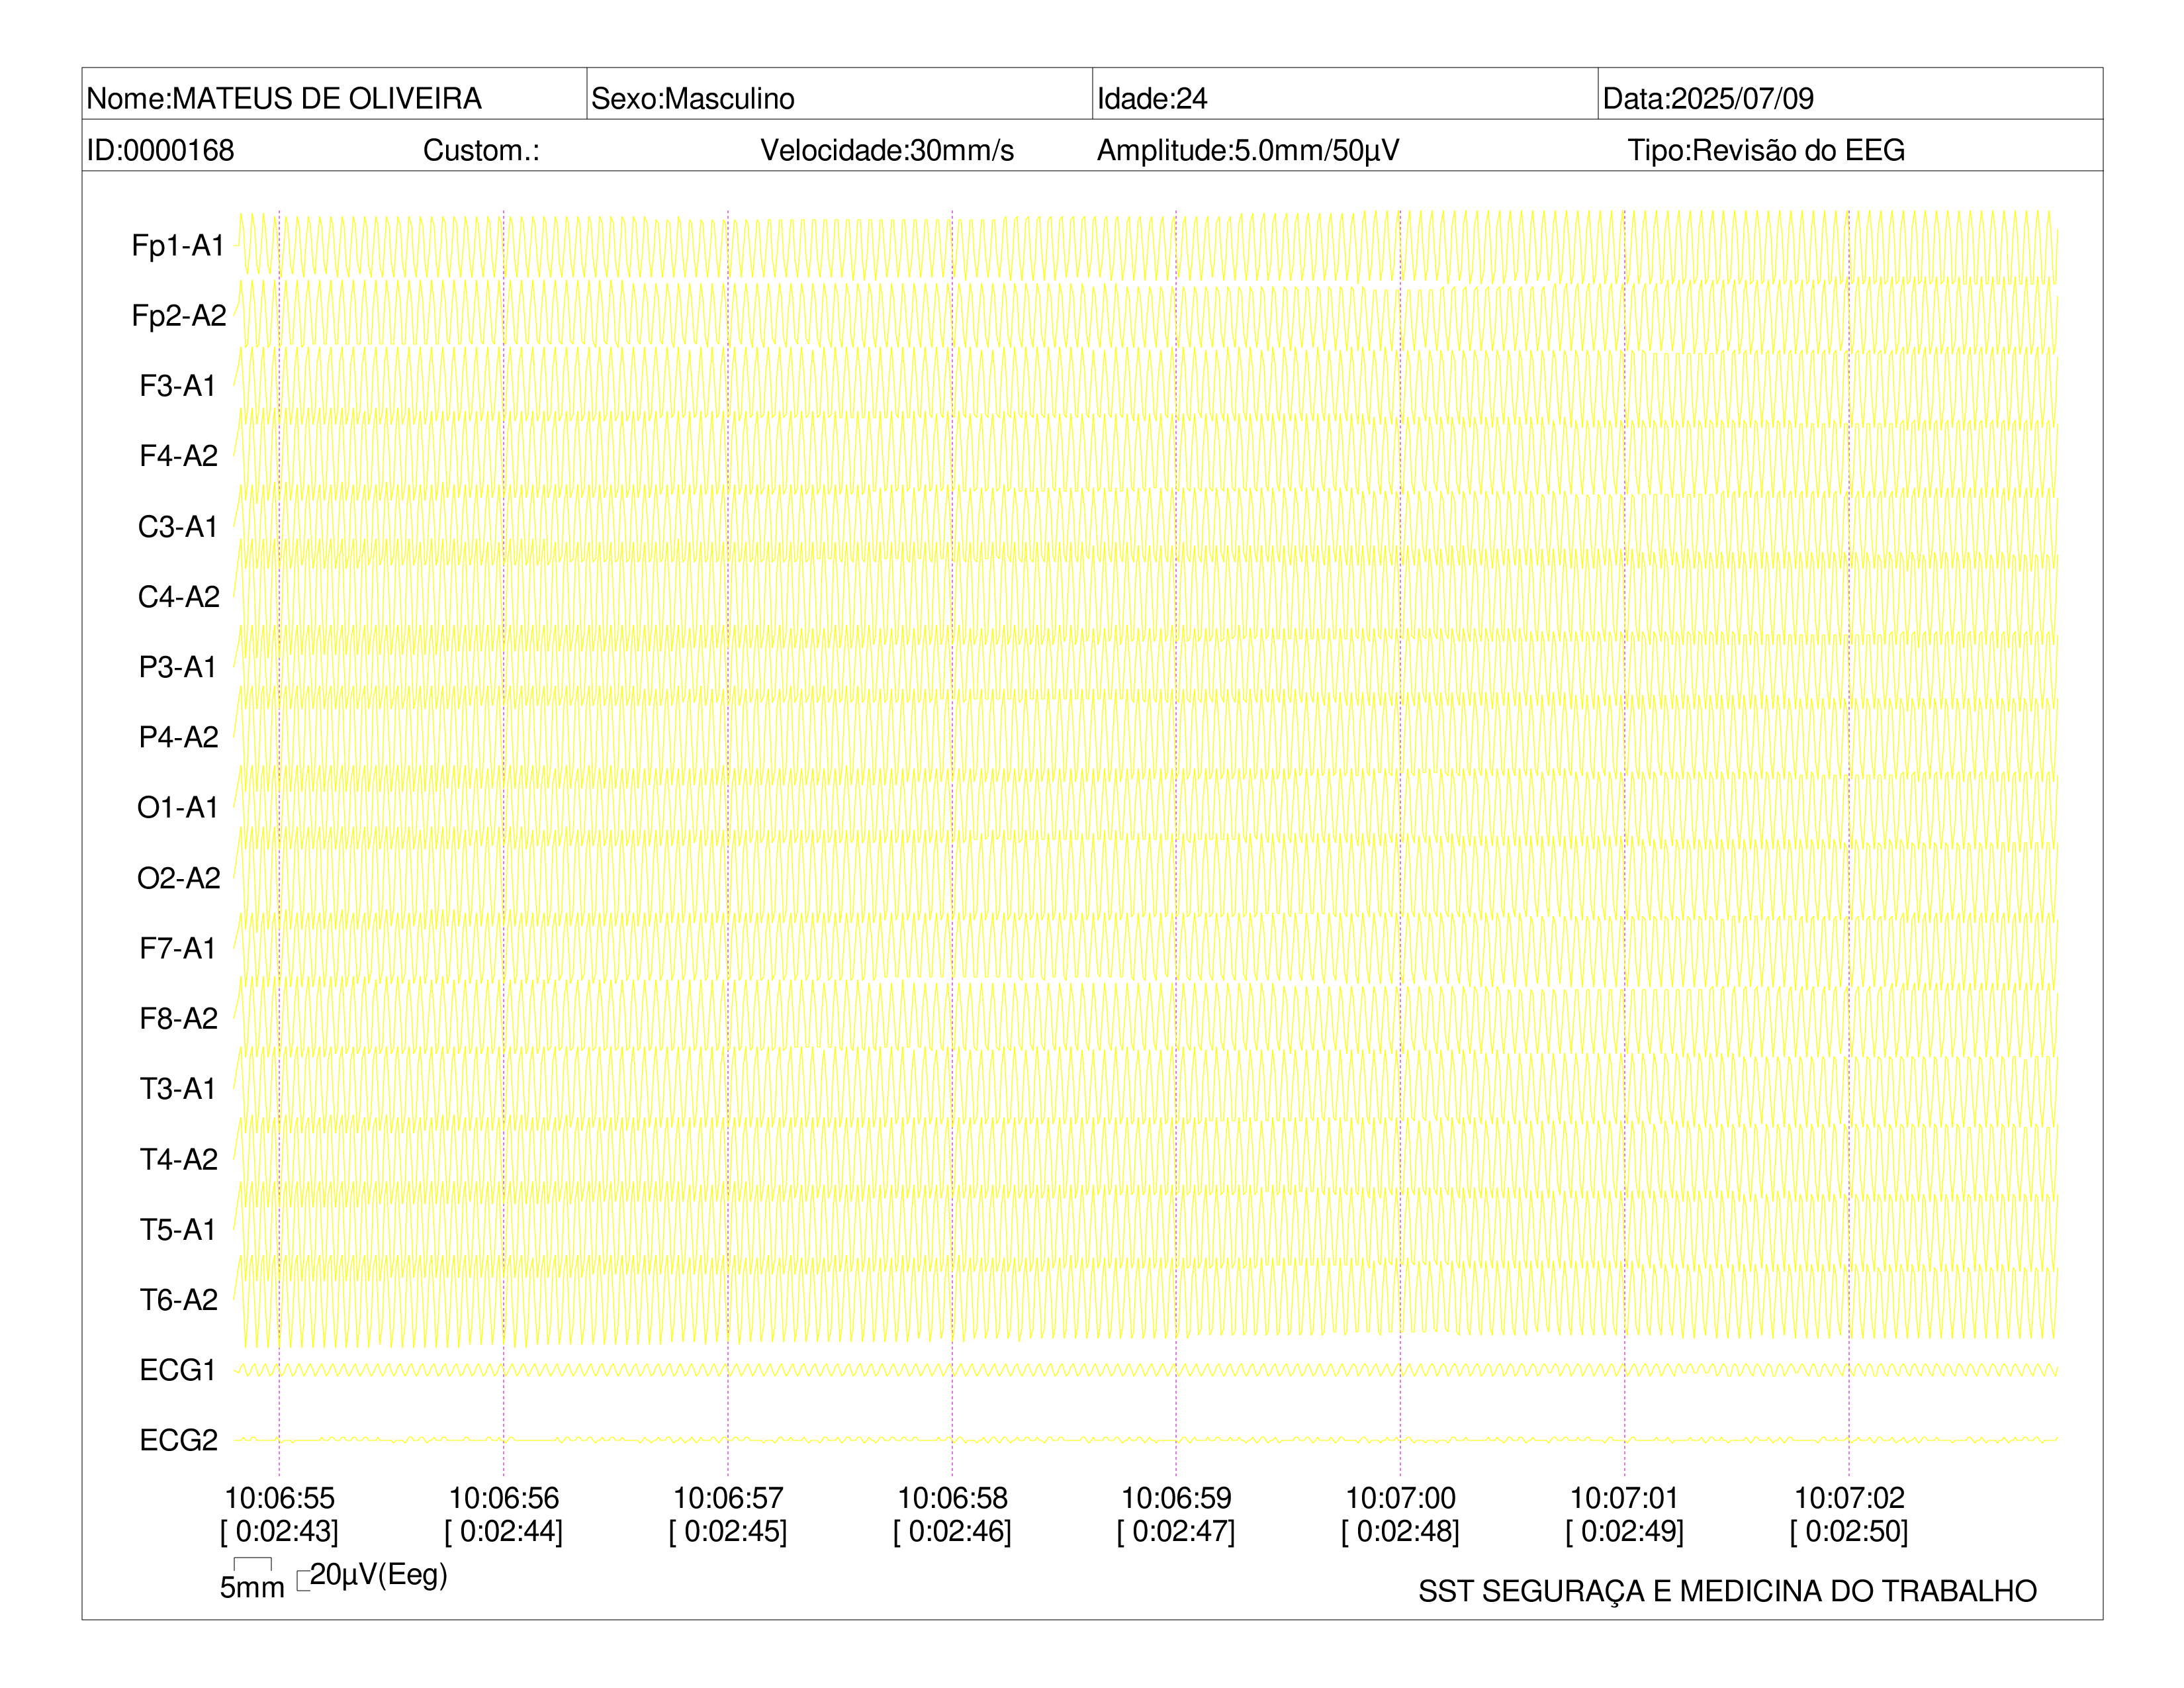This screenshot has width=2184, height=1688.
Task: Click the Fp2-A2 channel label
Action: 179,315
